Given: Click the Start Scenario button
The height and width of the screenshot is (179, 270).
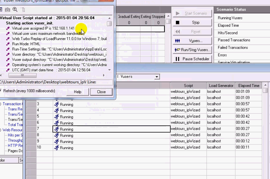Looking at the screenshot, I should (x=192, y=13).
